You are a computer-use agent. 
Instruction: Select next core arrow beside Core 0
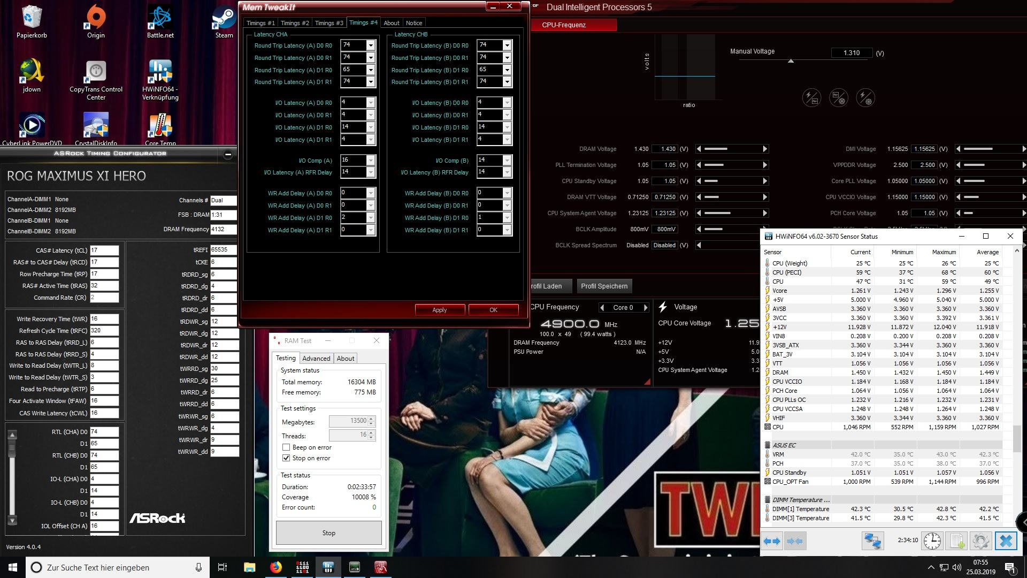tap(646, 308)
